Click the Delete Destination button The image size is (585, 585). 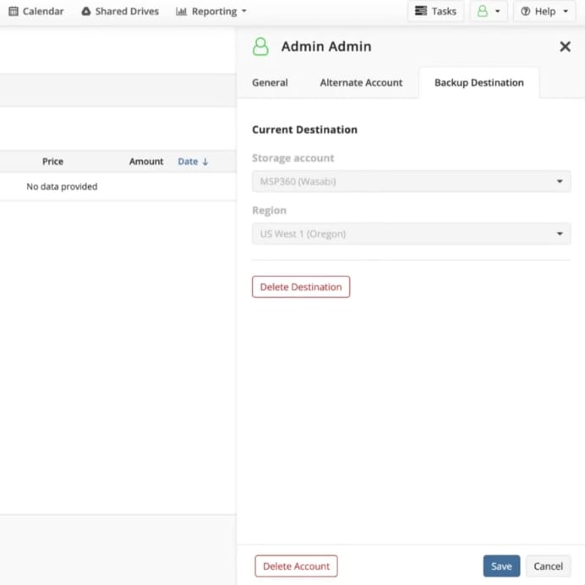301,287
